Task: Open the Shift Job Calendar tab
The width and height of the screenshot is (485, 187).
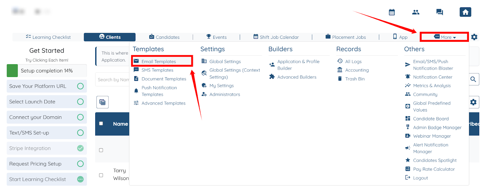Action: tap(276, 37)
